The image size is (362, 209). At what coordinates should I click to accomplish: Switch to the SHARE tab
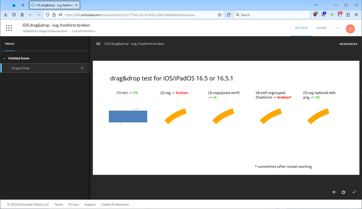322,28
